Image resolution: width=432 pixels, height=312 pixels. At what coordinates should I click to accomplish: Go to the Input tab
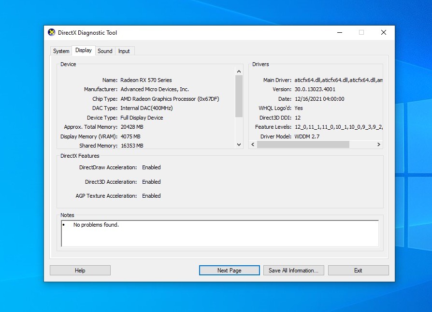pos(124,51)
